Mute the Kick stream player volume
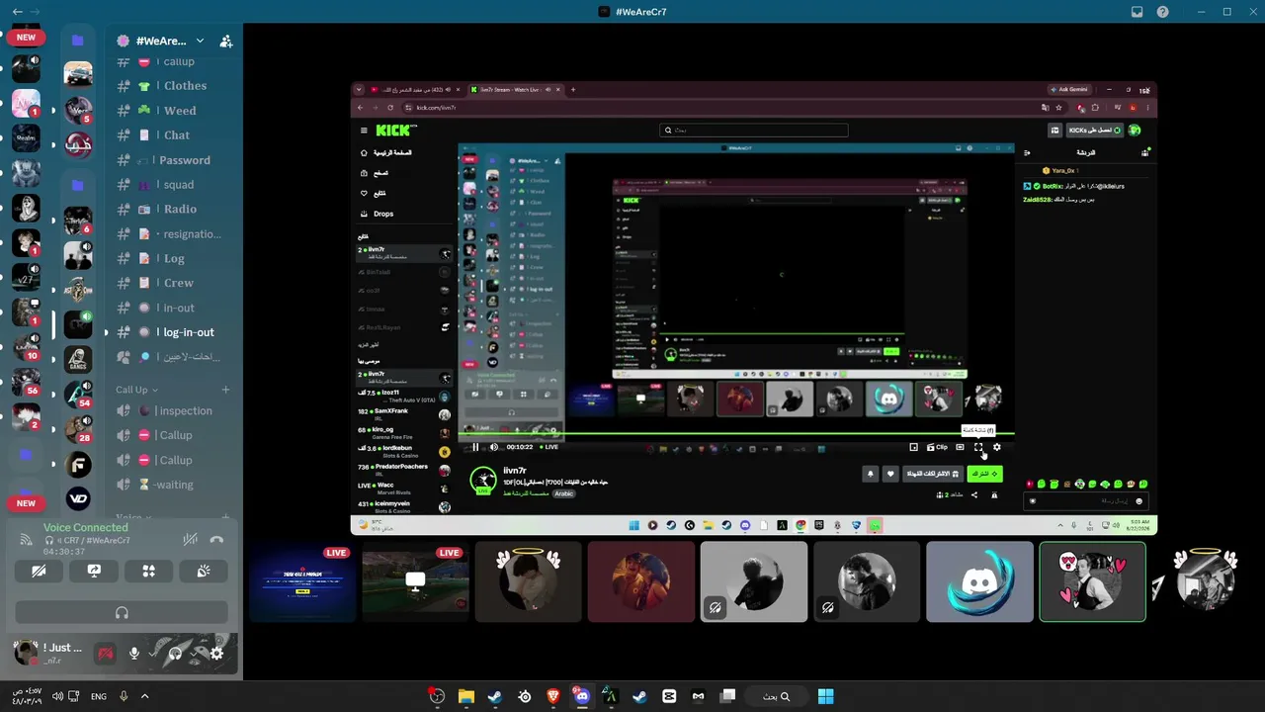 click(494, 447)
